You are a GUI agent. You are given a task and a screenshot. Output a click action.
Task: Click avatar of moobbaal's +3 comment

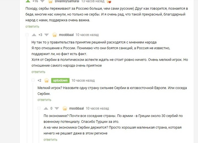pos(55,35)
